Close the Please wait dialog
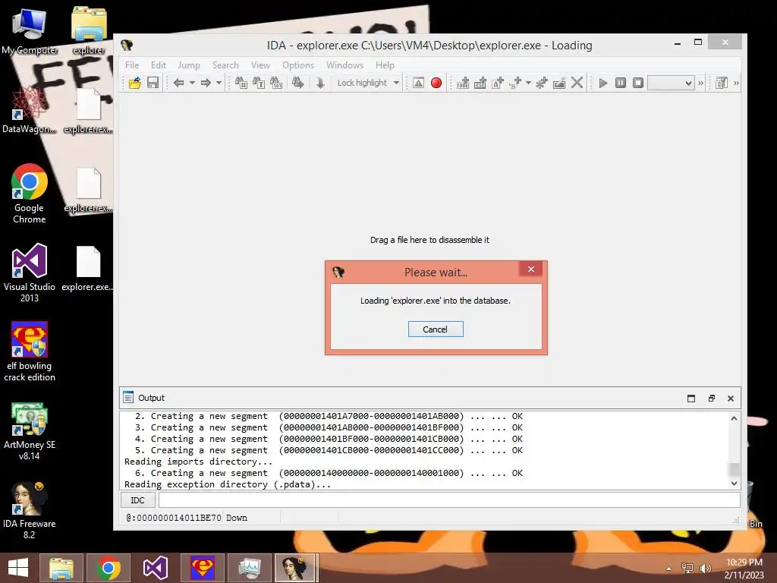The image size is (777, 583). coord(530,269)
